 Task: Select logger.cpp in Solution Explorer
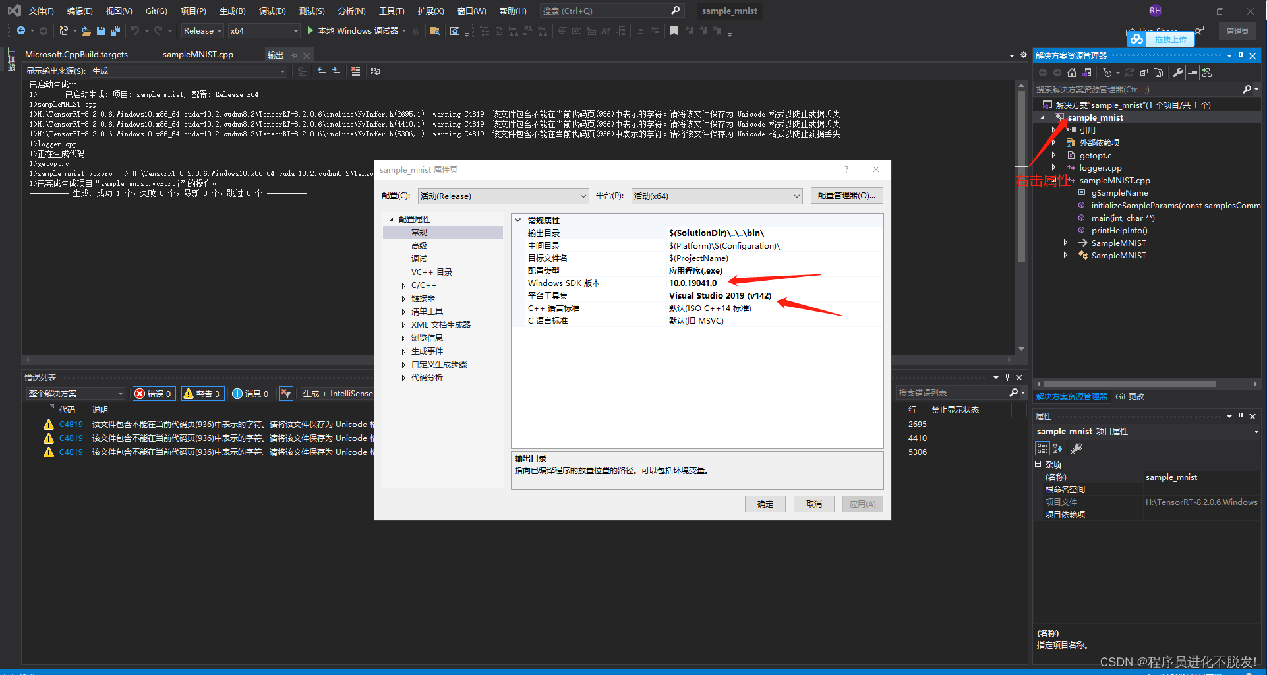point(1100,168)
